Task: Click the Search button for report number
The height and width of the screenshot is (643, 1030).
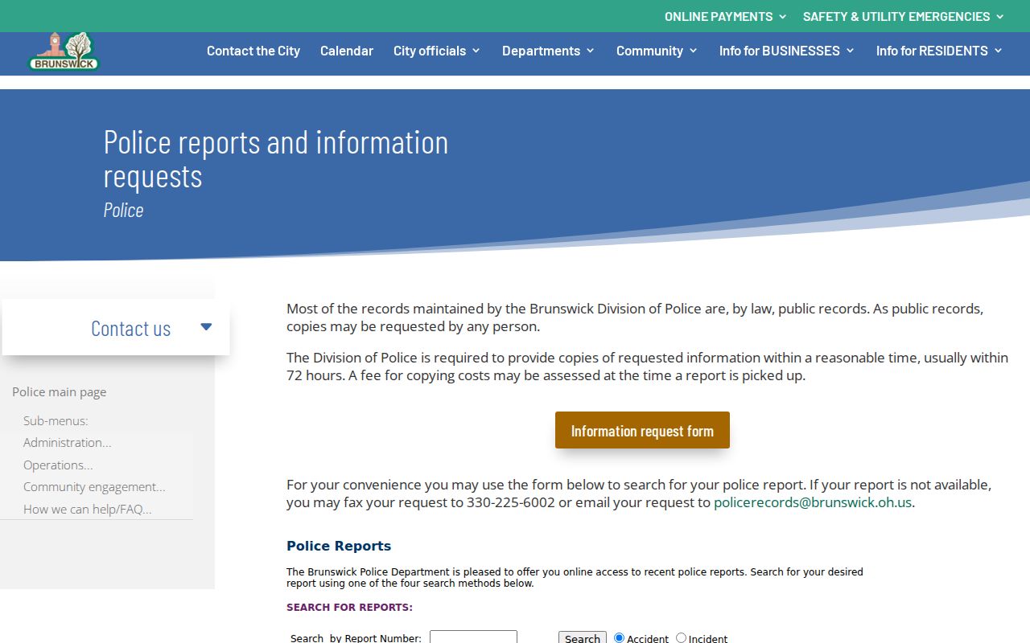Action: [583, 638]
